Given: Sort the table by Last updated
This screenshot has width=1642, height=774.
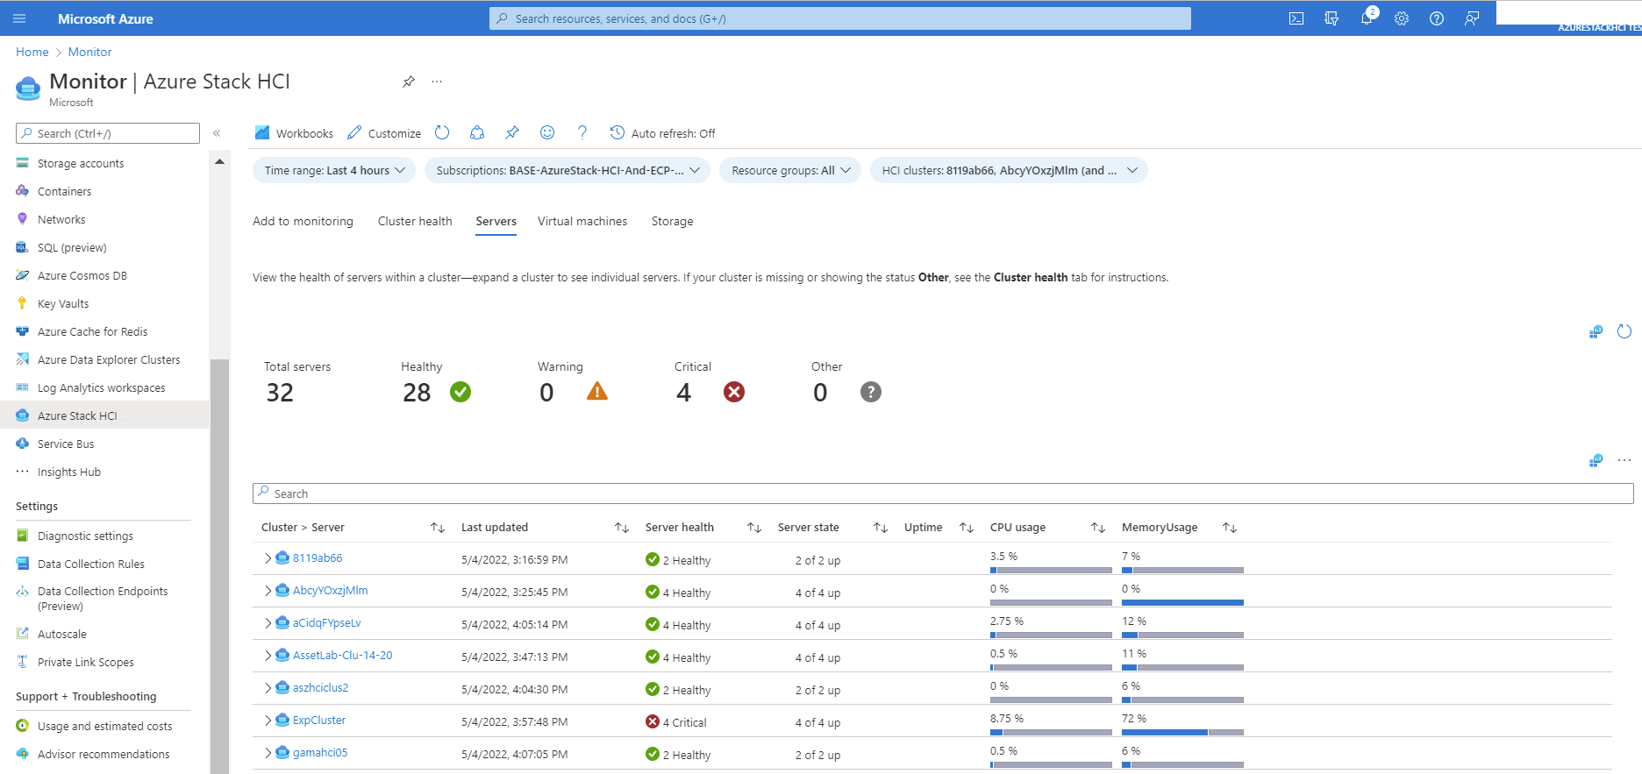Looking at the screenshot, I should pyautogui.click(x=622, y=528).
